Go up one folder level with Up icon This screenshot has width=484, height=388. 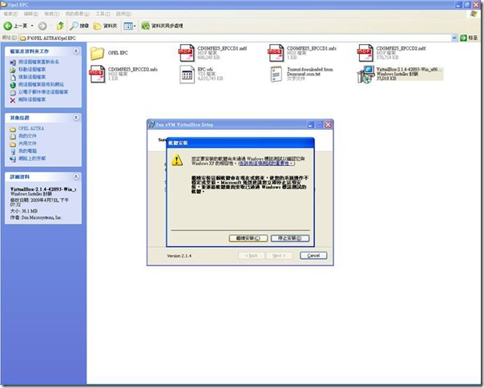click(61, 26)
